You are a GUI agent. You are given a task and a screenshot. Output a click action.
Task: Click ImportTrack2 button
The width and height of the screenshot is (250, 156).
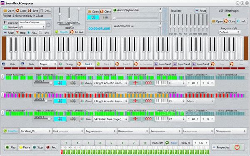click(x=182, y=64)
